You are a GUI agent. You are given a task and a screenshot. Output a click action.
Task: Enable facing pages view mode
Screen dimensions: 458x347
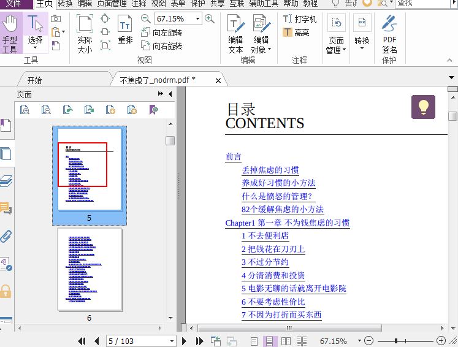tap(286, 341)
